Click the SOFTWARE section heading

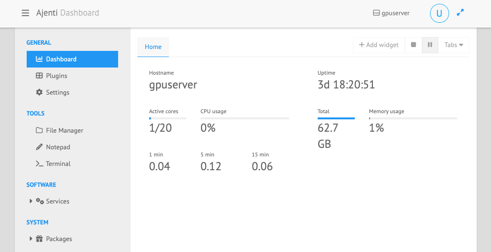point(41,184)
